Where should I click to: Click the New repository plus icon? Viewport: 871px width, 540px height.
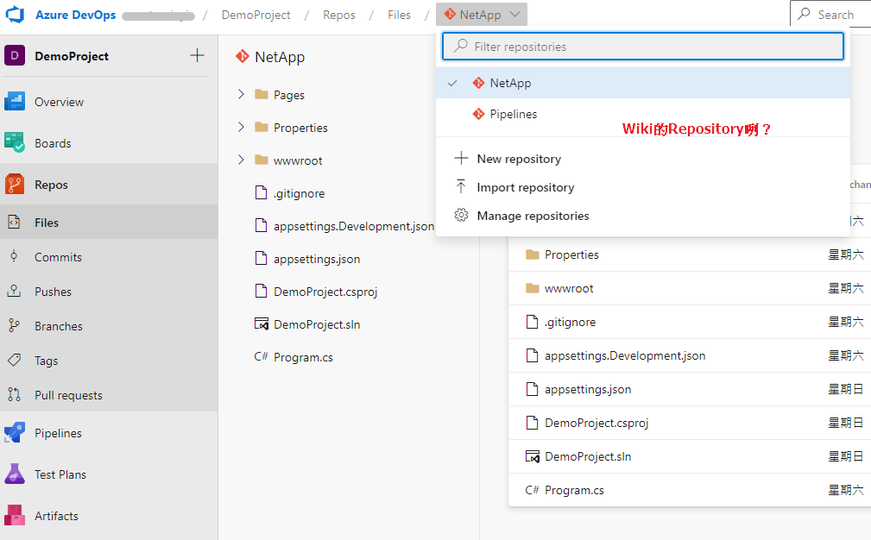(461, 158)
